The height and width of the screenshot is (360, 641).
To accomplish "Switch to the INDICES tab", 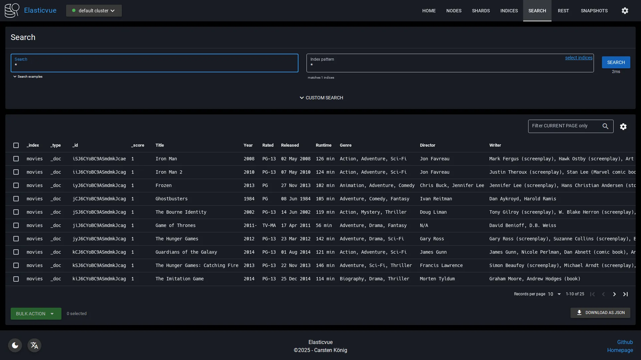I will pyautogui.click(x=509, y=10).
